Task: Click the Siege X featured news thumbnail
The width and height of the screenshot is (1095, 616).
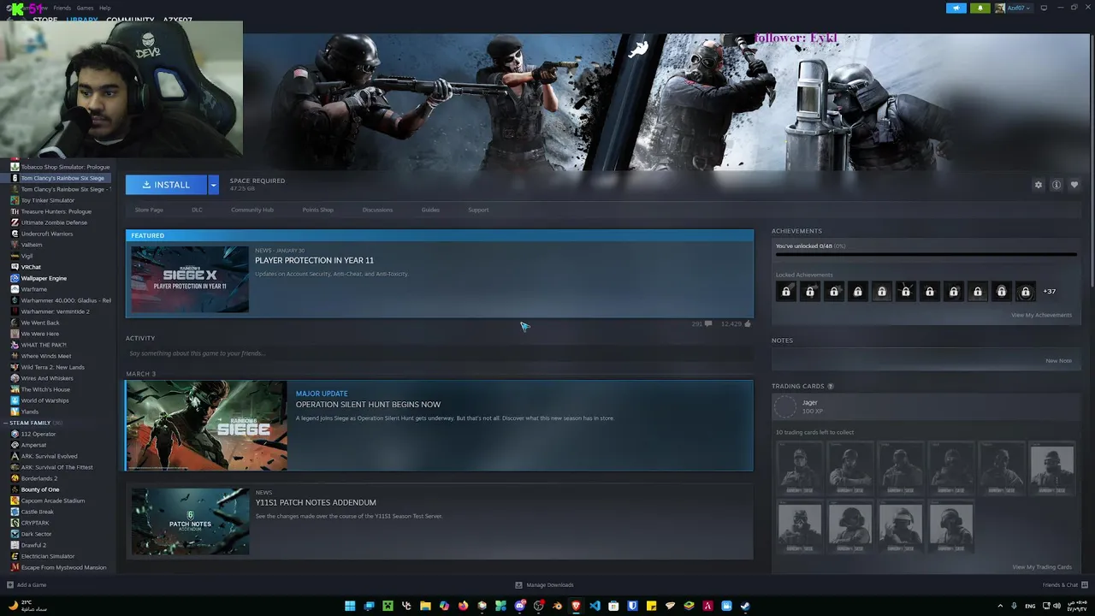Action: point(190,280)
